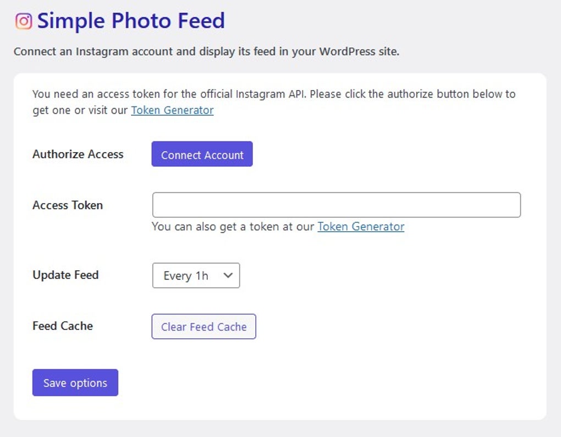Clear the cached Instagram feed

tap(204, 326)
